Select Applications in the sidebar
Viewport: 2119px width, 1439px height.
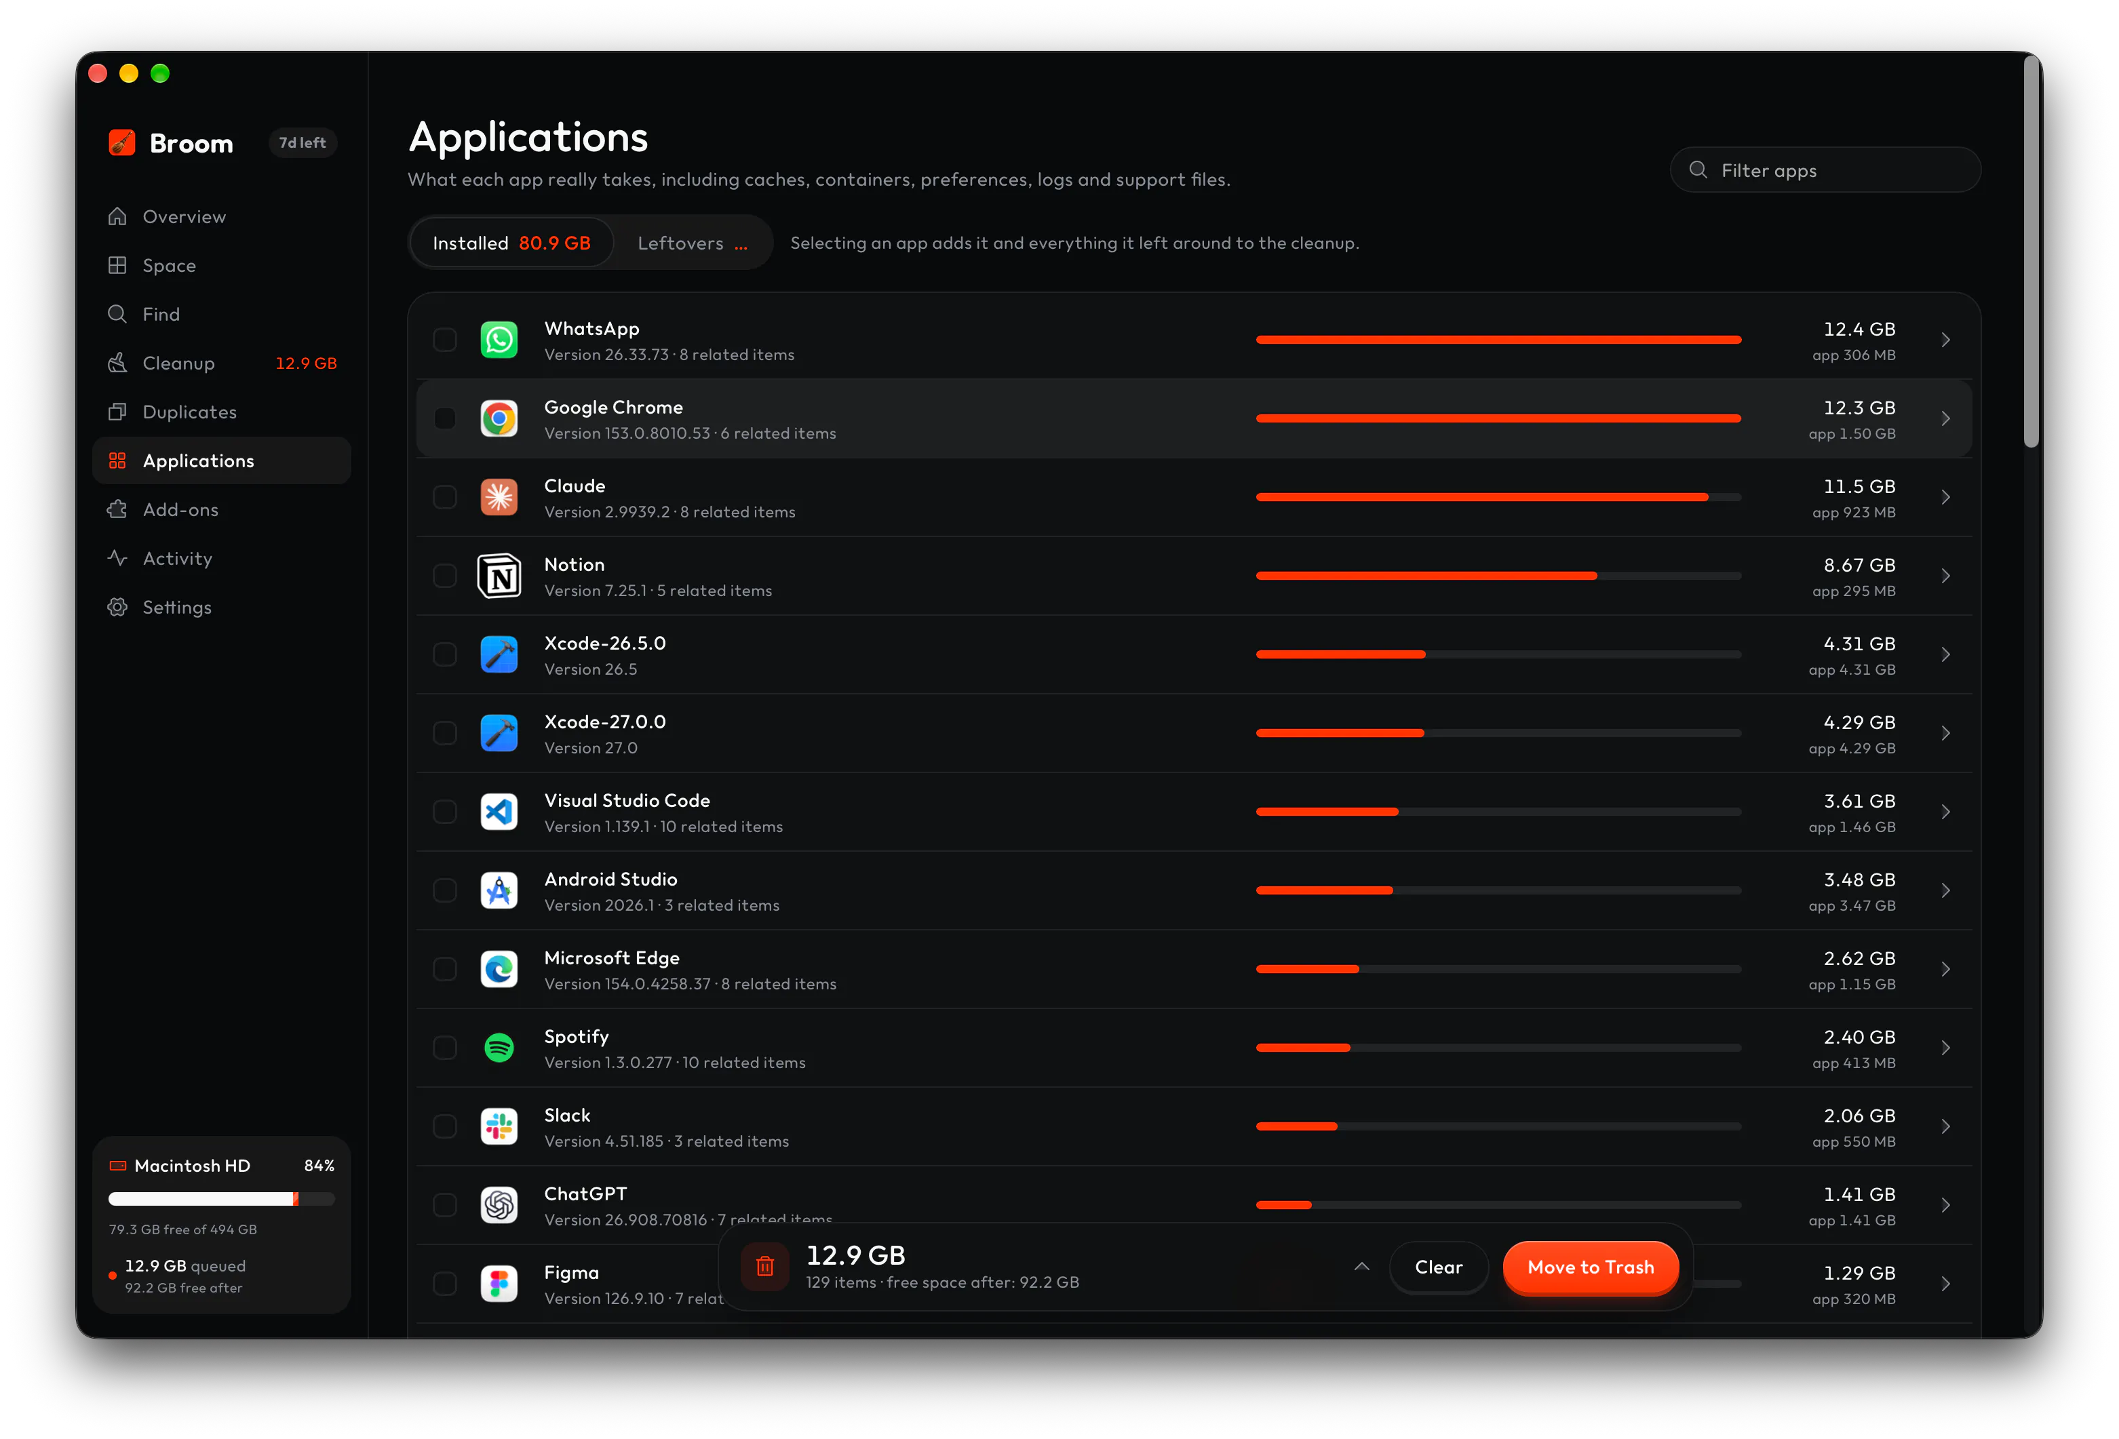tap(222, 461)
